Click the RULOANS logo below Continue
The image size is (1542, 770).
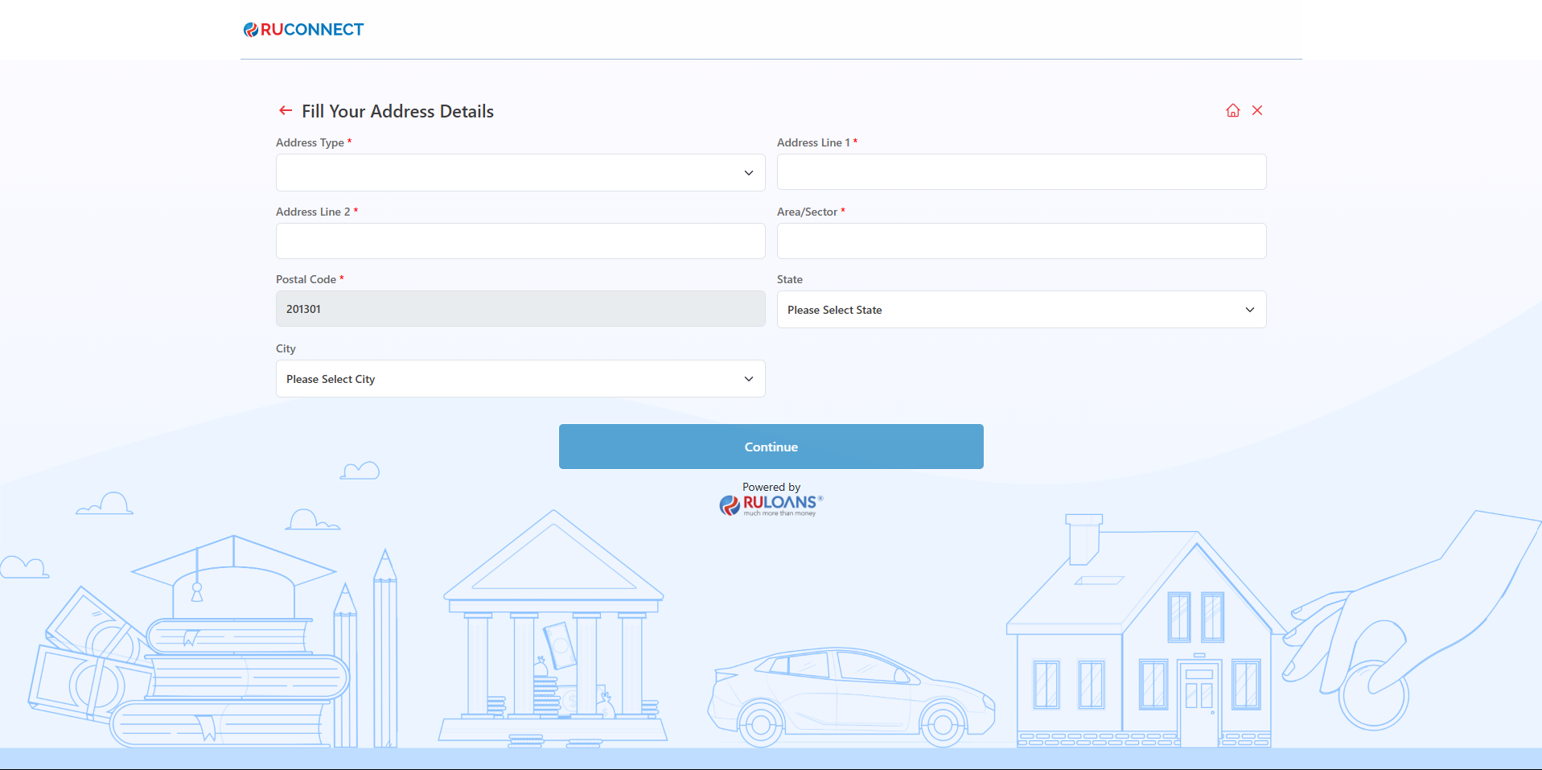[x=771, y=504]
